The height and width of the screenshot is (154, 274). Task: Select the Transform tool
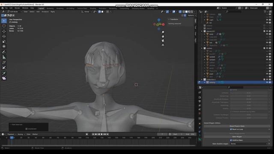(x=4, y=47)
